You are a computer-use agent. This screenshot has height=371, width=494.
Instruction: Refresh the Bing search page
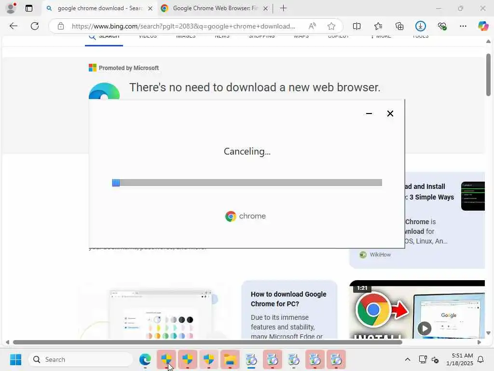pyautogui.click(x=35, y=26)
